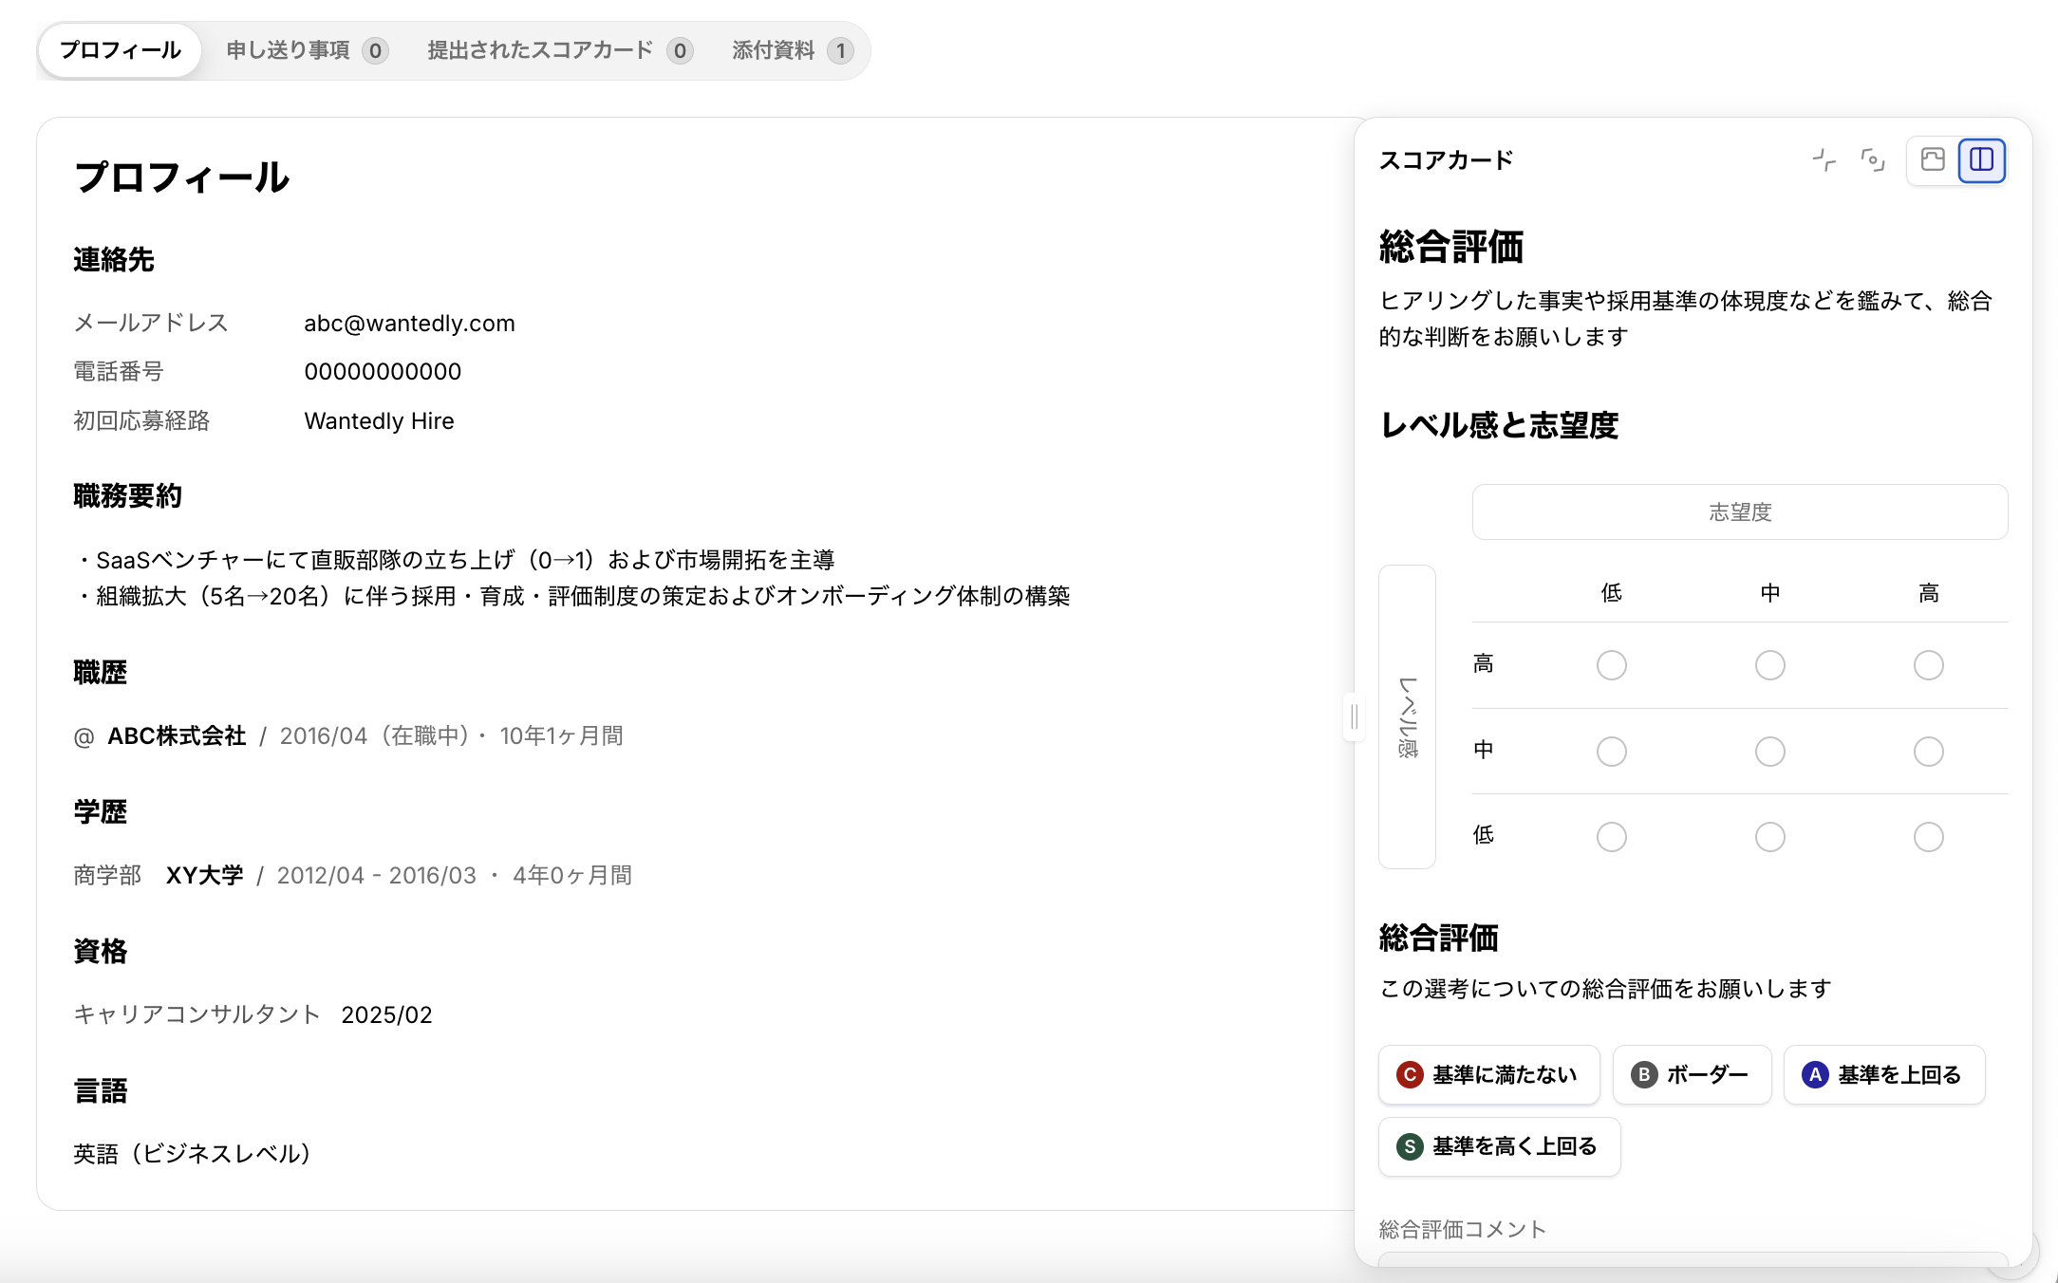Click the minimize scorecard panel icon

[1824, 160]
